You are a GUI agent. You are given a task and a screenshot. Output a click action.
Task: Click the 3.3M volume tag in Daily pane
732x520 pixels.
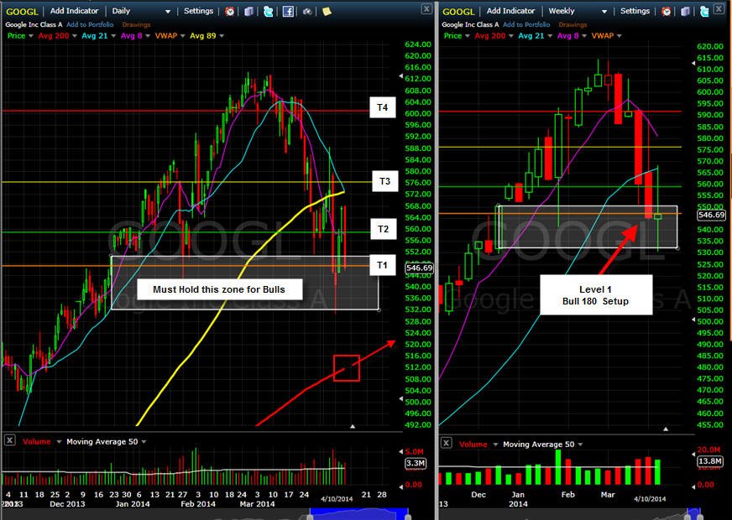click(x=415, y=463)
